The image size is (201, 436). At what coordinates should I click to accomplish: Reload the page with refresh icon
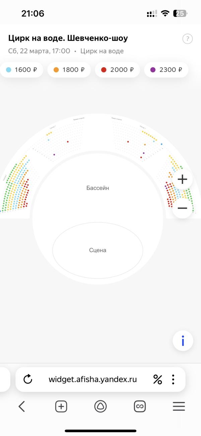pos(28,380)
